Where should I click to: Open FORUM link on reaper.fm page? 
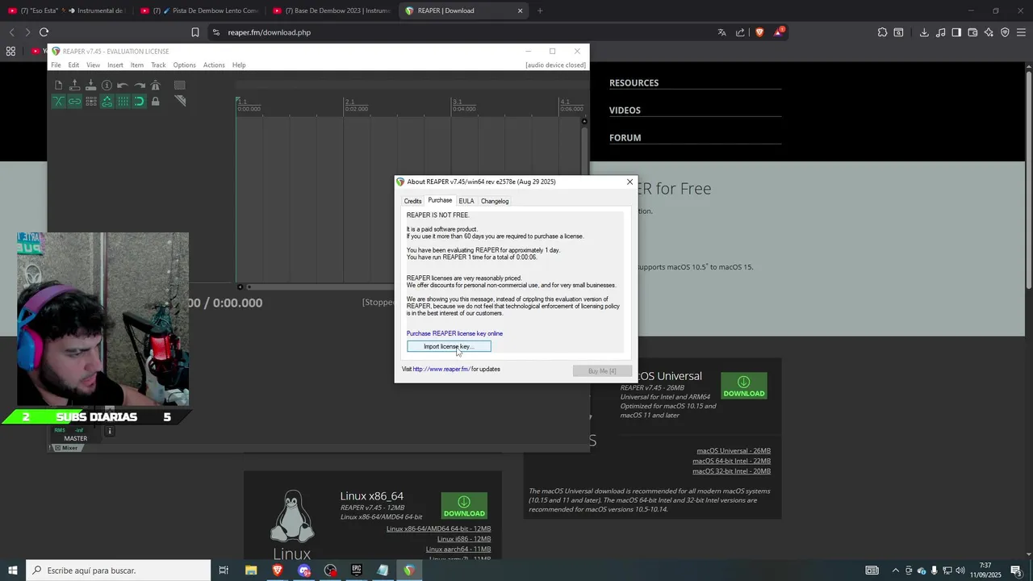tap(625, 138)
